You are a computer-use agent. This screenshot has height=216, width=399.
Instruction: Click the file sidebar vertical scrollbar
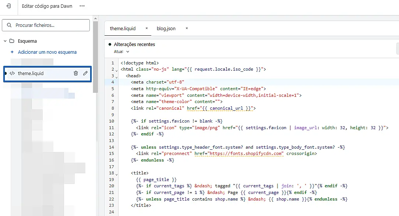click(95, 55)
